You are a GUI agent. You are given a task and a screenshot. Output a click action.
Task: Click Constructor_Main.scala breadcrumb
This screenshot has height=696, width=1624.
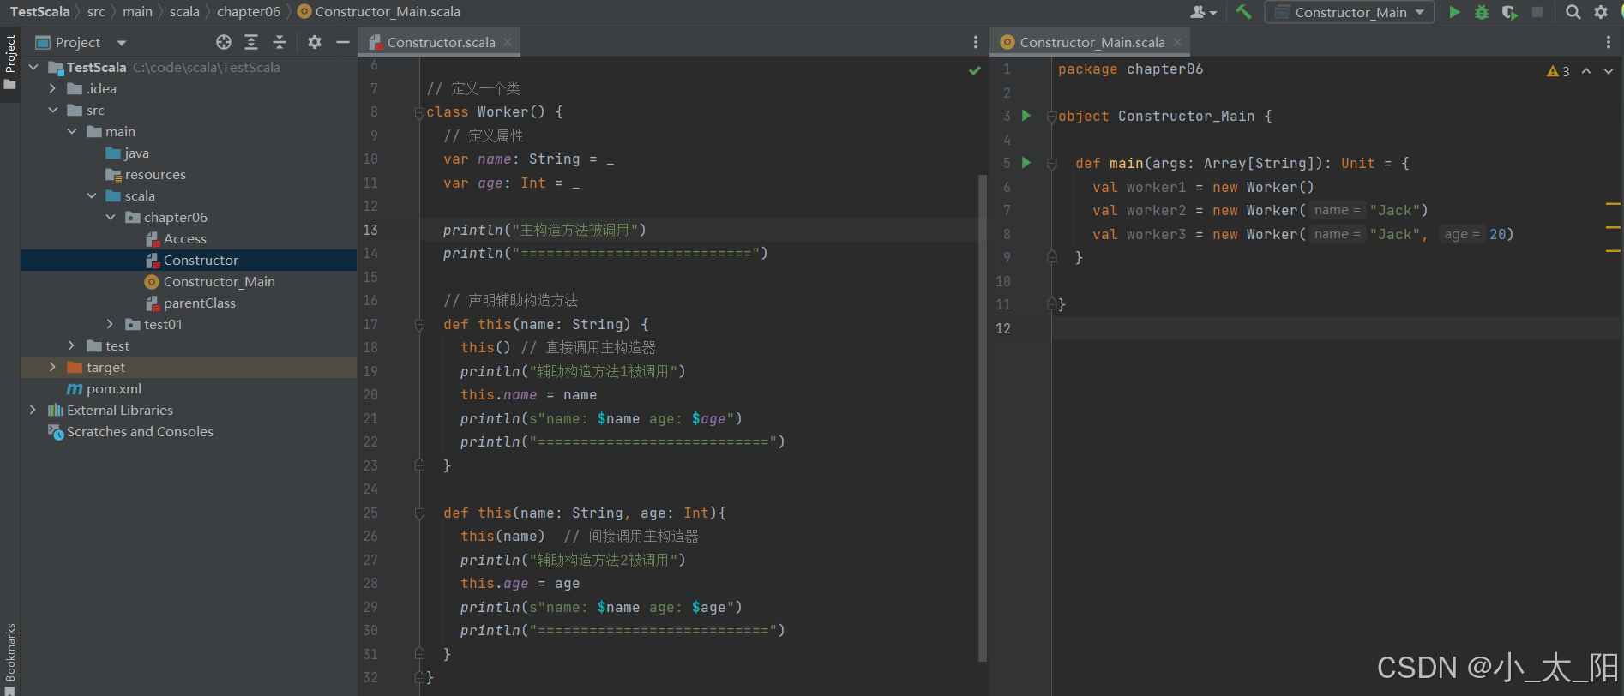pos(378,12)
